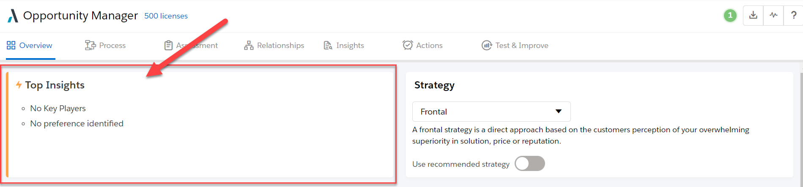803x187 pixels.
Task: Click the Altify logo icon
Action: [13, 16]
